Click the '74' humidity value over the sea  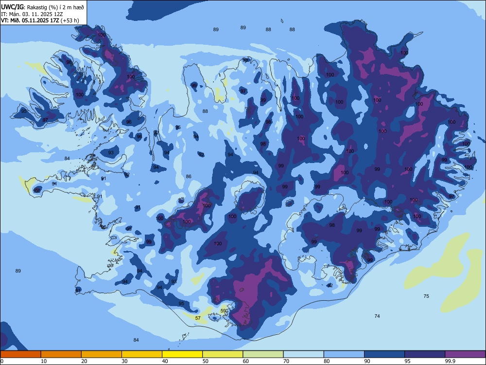pos(377,316)
